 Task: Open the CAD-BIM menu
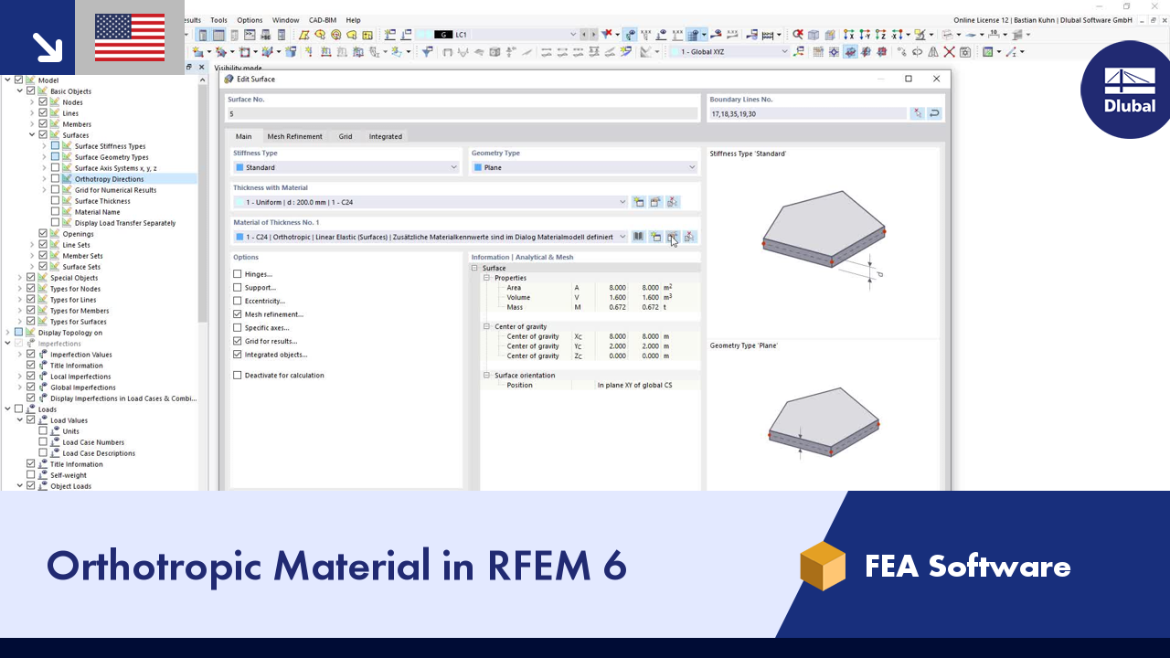click(323, 20)
